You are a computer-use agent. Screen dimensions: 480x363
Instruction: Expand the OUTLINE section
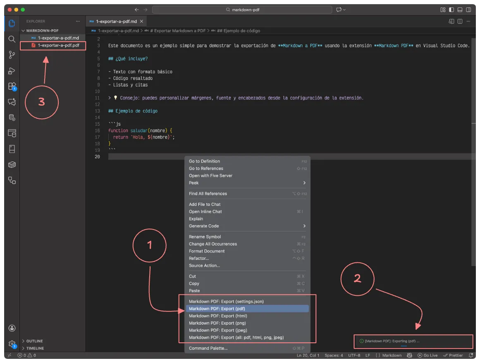tap(35, 341)
